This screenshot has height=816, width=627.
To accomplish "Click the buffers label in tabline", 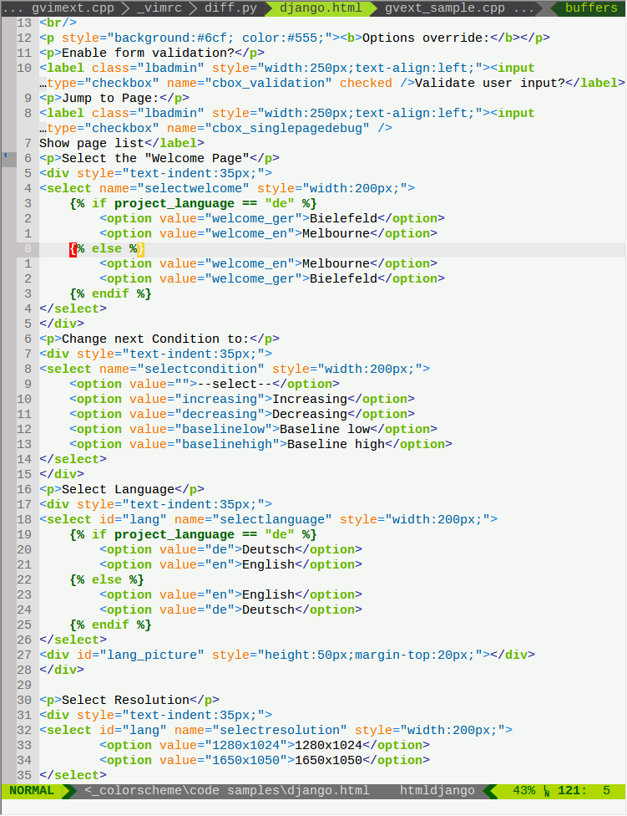I will point(591,8).
